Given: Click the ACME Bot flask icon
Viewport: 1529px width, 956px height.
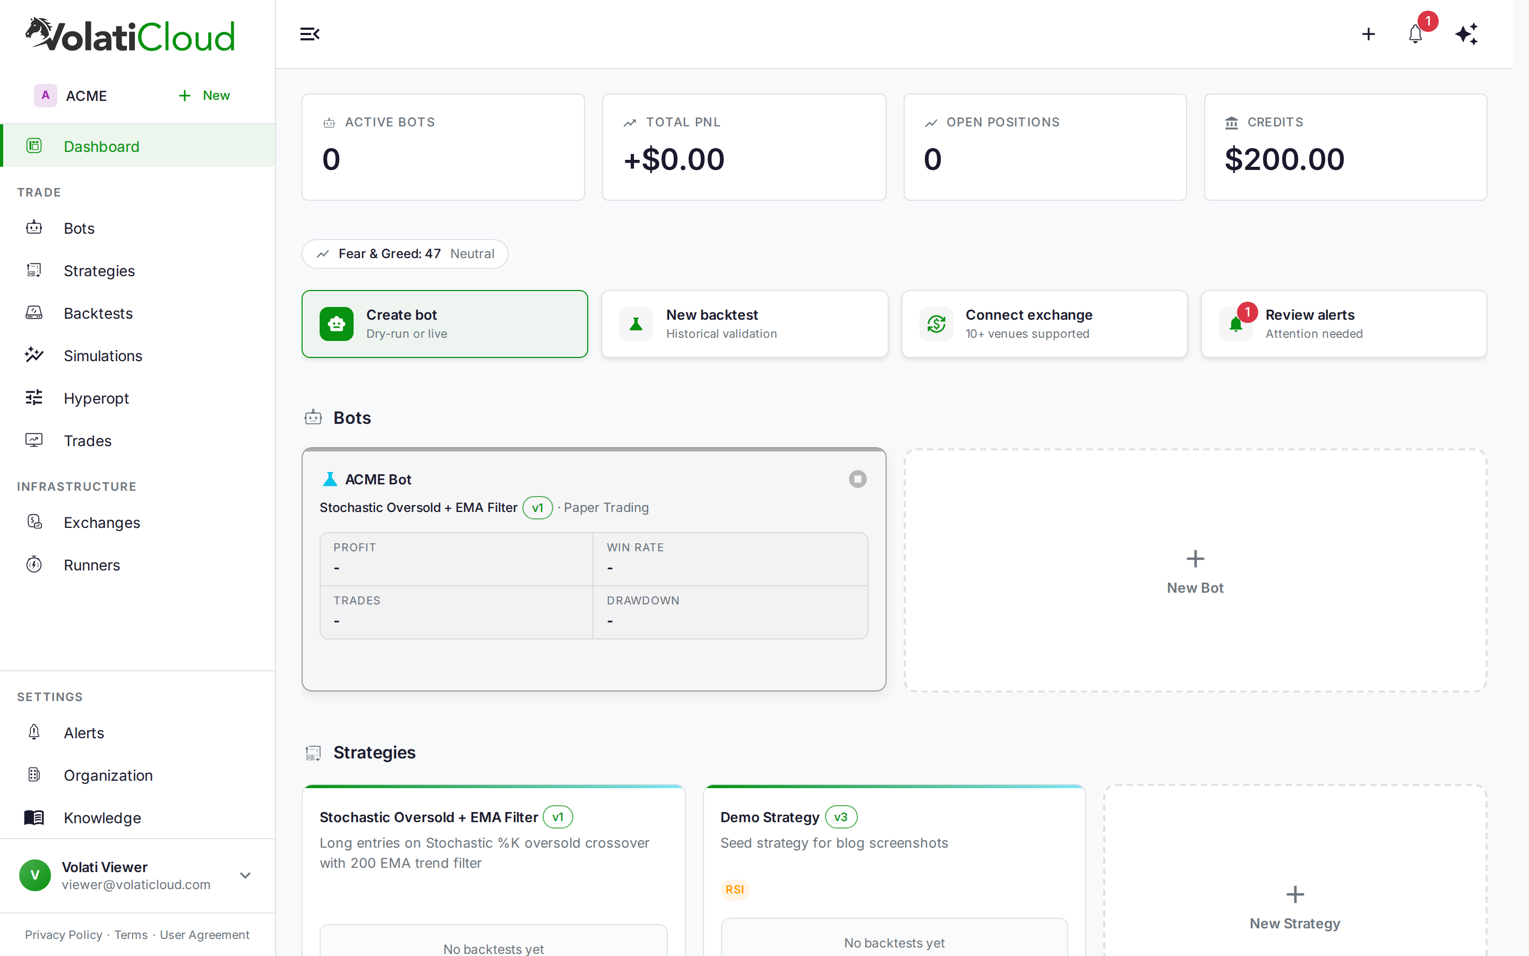Looking at the screenshot, I should 330,479.
